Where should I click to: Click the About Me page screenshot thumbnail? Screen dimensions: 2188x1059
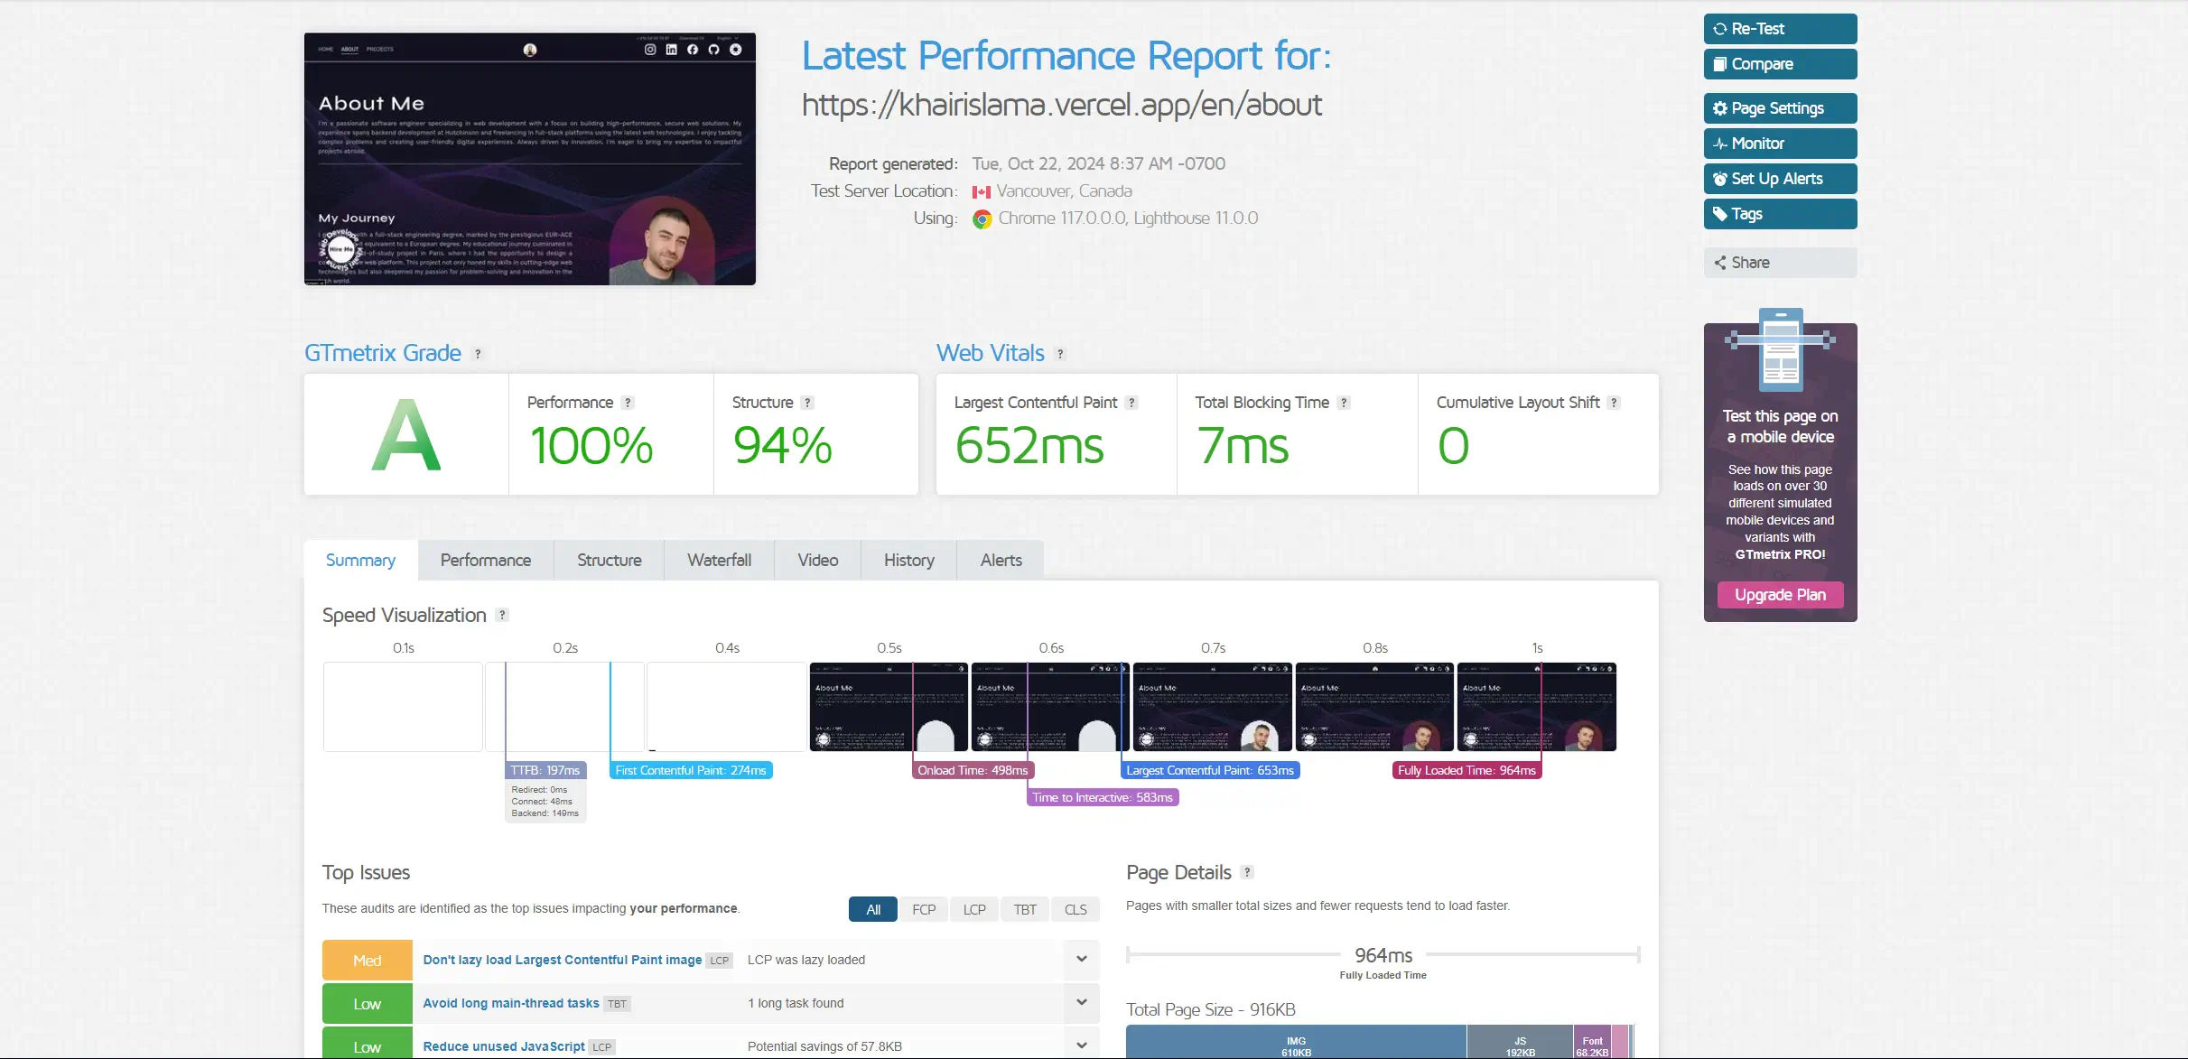click(x=529, y=160)
